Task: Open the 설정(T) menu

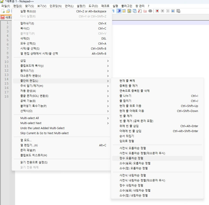Action: 81,6
